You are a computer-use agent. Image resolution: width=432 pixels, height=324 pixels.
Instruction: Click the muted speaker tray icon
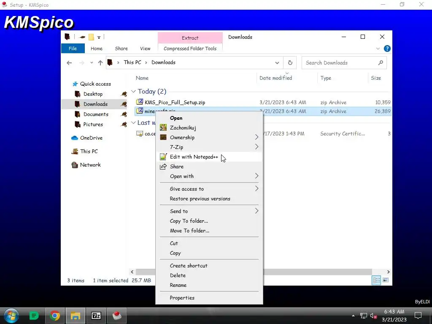(373, 316)
